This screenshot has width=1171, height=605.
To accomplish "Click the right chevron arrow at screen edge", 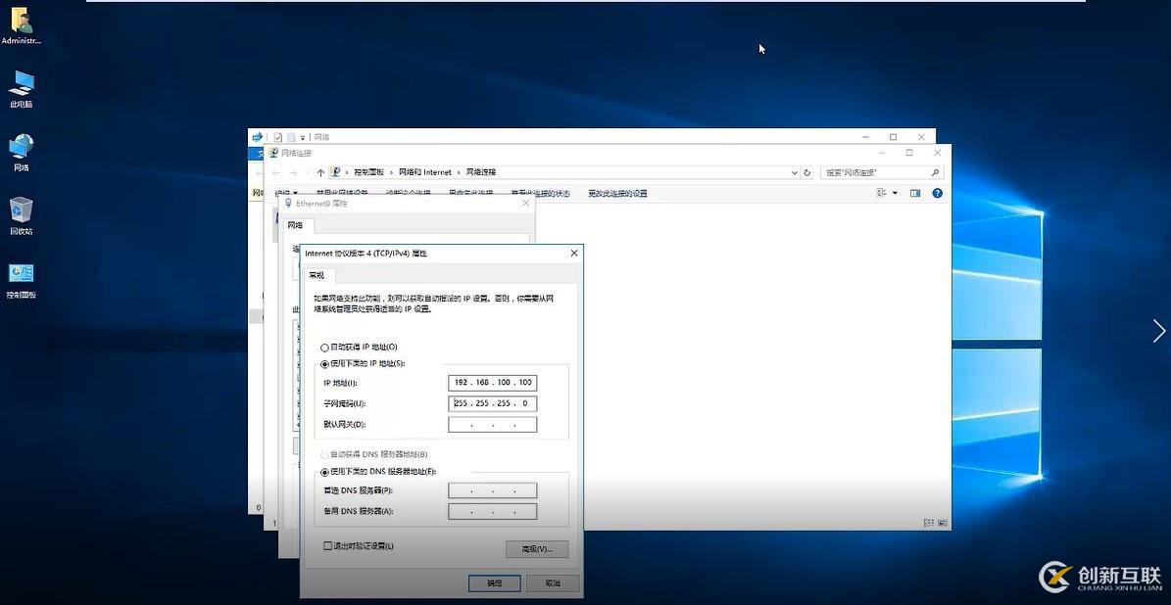I will tap(1158, 331).
